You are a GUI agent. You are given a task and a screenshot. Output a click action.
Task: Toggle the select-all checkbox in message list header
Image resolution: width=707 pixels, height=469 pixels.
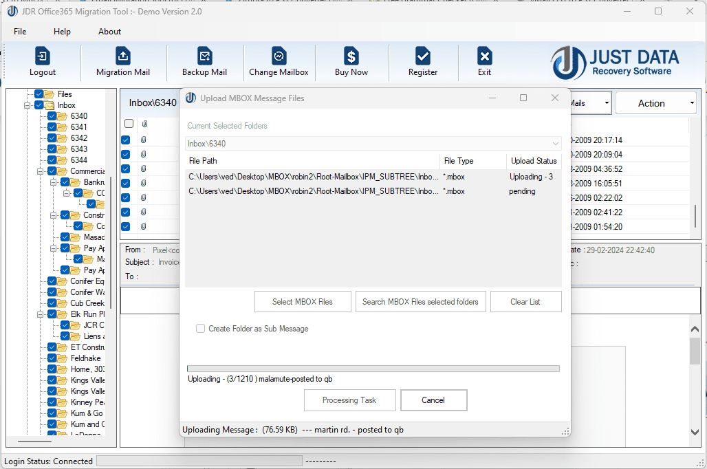coord(129,124)
